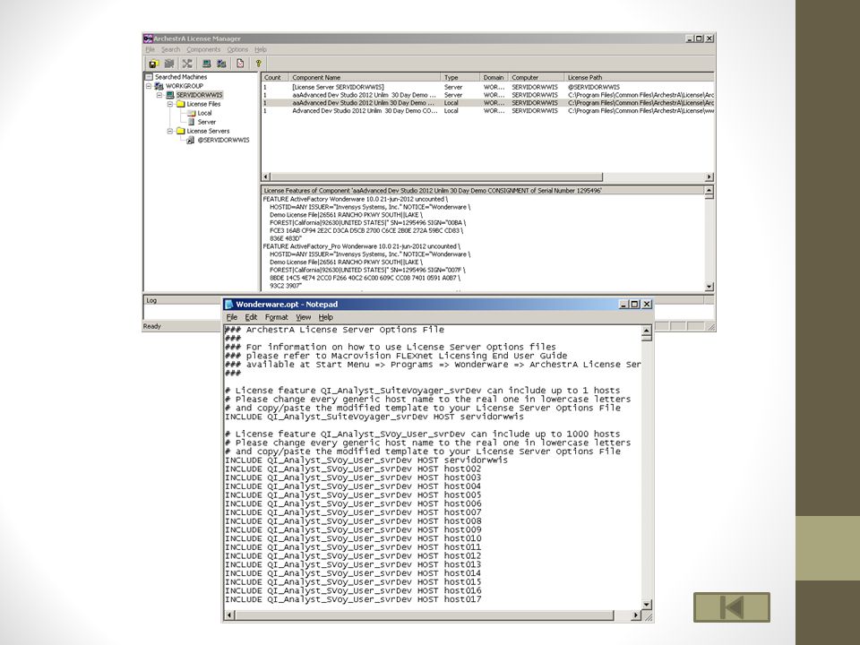Click the greyed-out second toolbar icon in License Manager

pyautogui.click(x=169, y=64)
